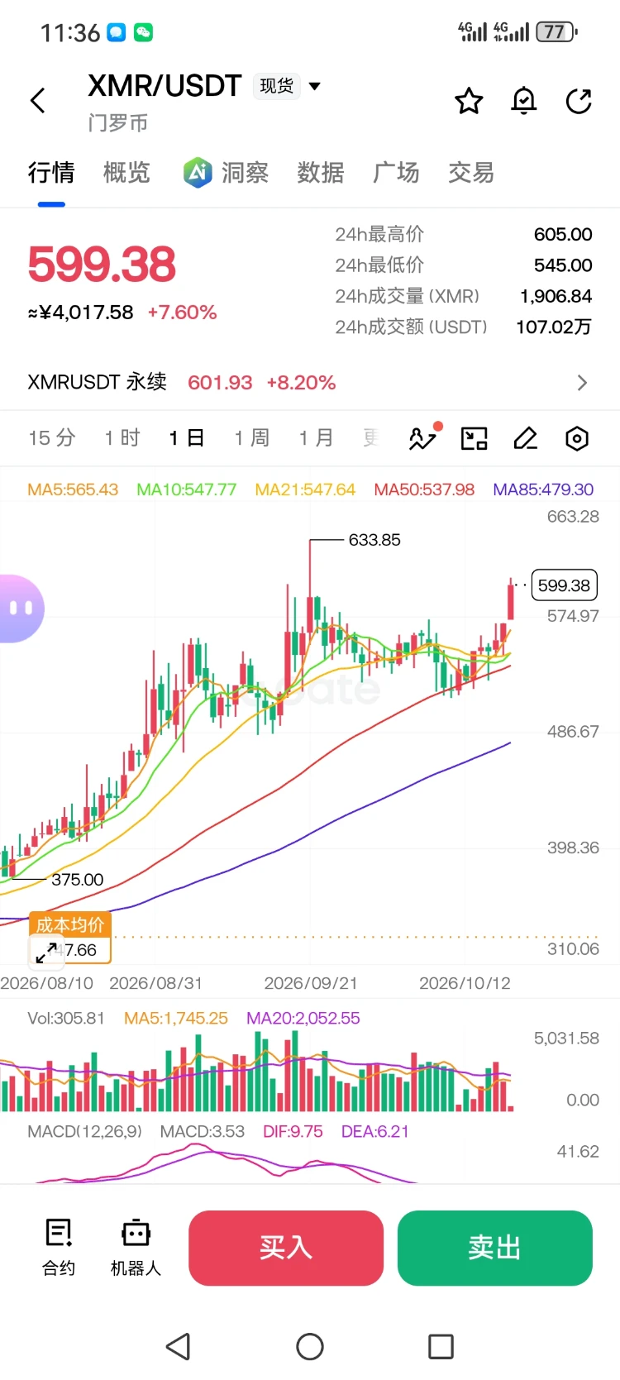Expand the 更 more timeframes option
Image resolution: width=620 pixels, height=1380 pixels.
(371, 437)
